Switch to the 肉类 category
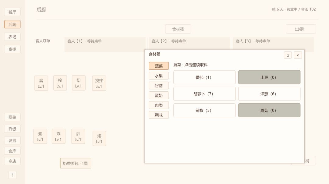The height and width of the screenshot is (184, 329). [159, 105]
